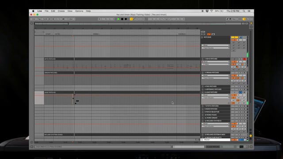Open KEYS BUS Track Volume control chooser
283x159 pixels.
(x=215, y=48)
